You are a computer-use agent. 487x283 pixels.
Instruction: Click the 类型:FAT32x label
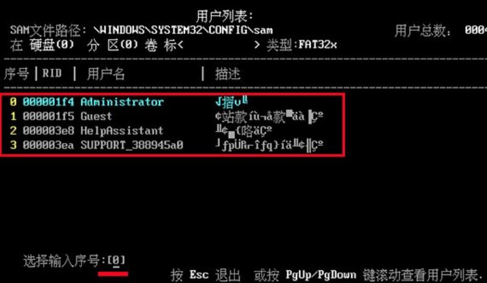pos(301,45)
